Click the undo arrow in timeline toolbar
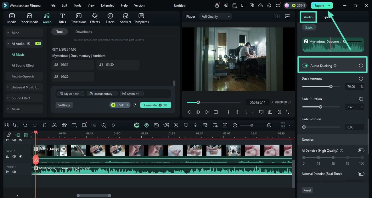372x198 pixels. tap(25, 125)
